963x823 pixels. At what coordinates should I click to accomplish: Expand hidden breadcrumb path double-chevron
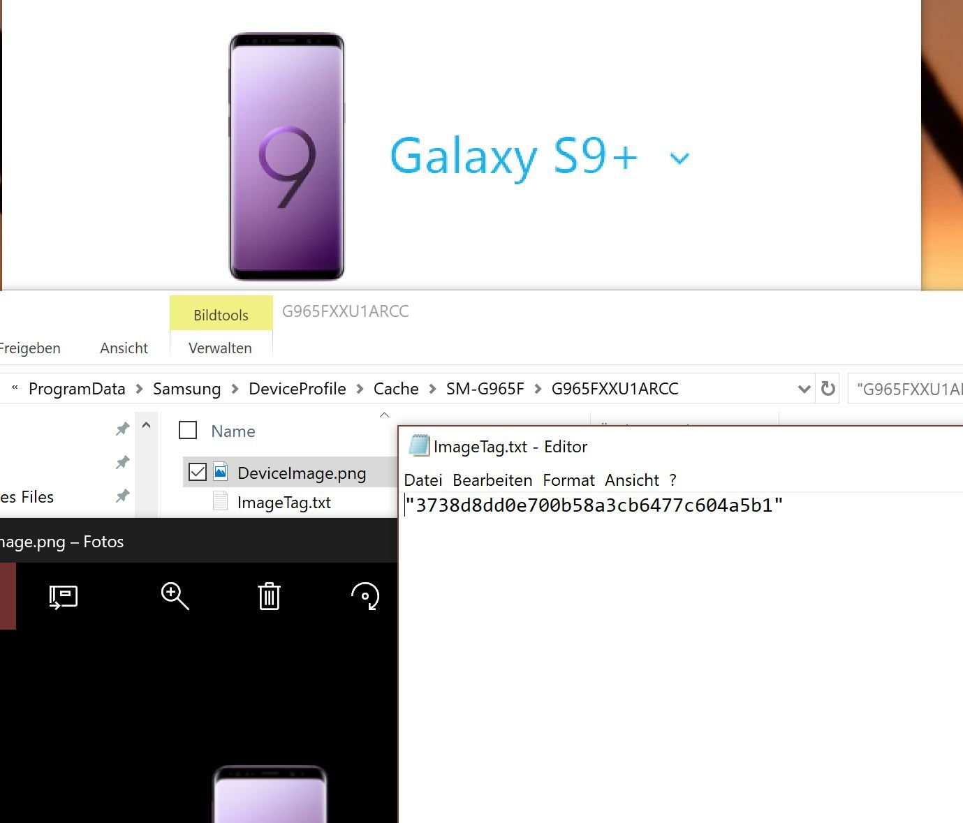point(15,387)
